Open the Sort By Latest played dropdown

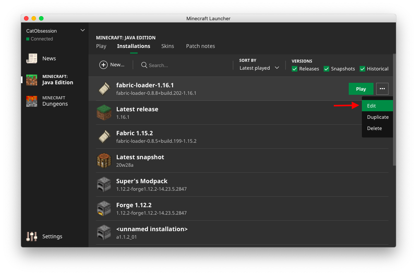(x=259, y=68)
